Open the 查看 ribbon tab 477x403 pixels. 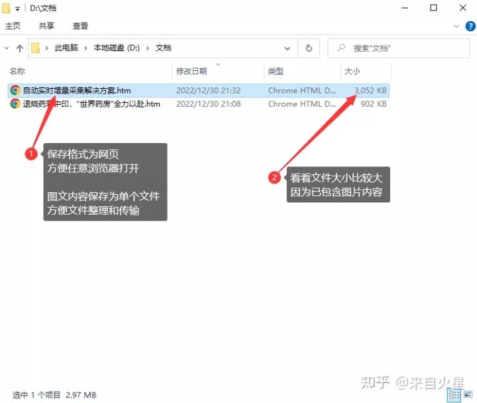pos(80,26)
